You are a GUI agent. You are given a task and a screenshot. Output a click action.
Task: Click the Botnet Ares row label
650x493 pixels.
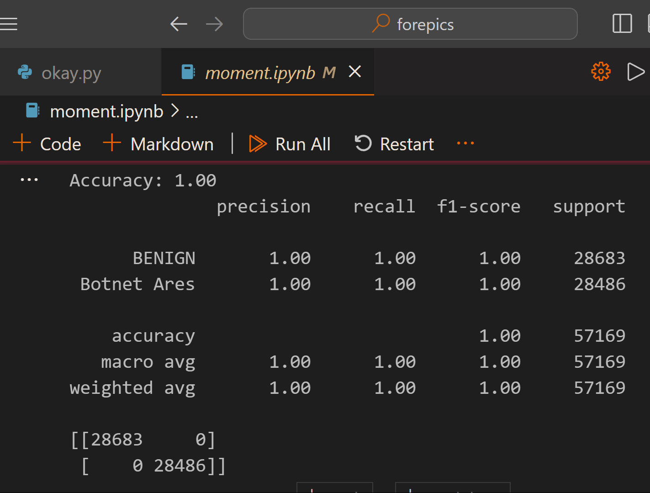(x=137, y=284)
